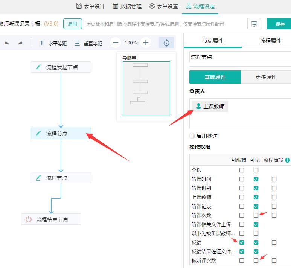Check 听课时间 流程简报 checkbox
The height and width of the screenshot is (268, 291).
[274, 179]
